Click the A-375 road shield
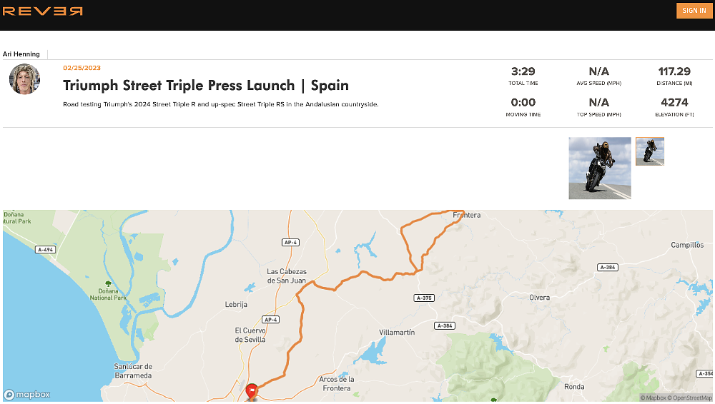This screenshot has width=715, height=404. coord(424,298)
